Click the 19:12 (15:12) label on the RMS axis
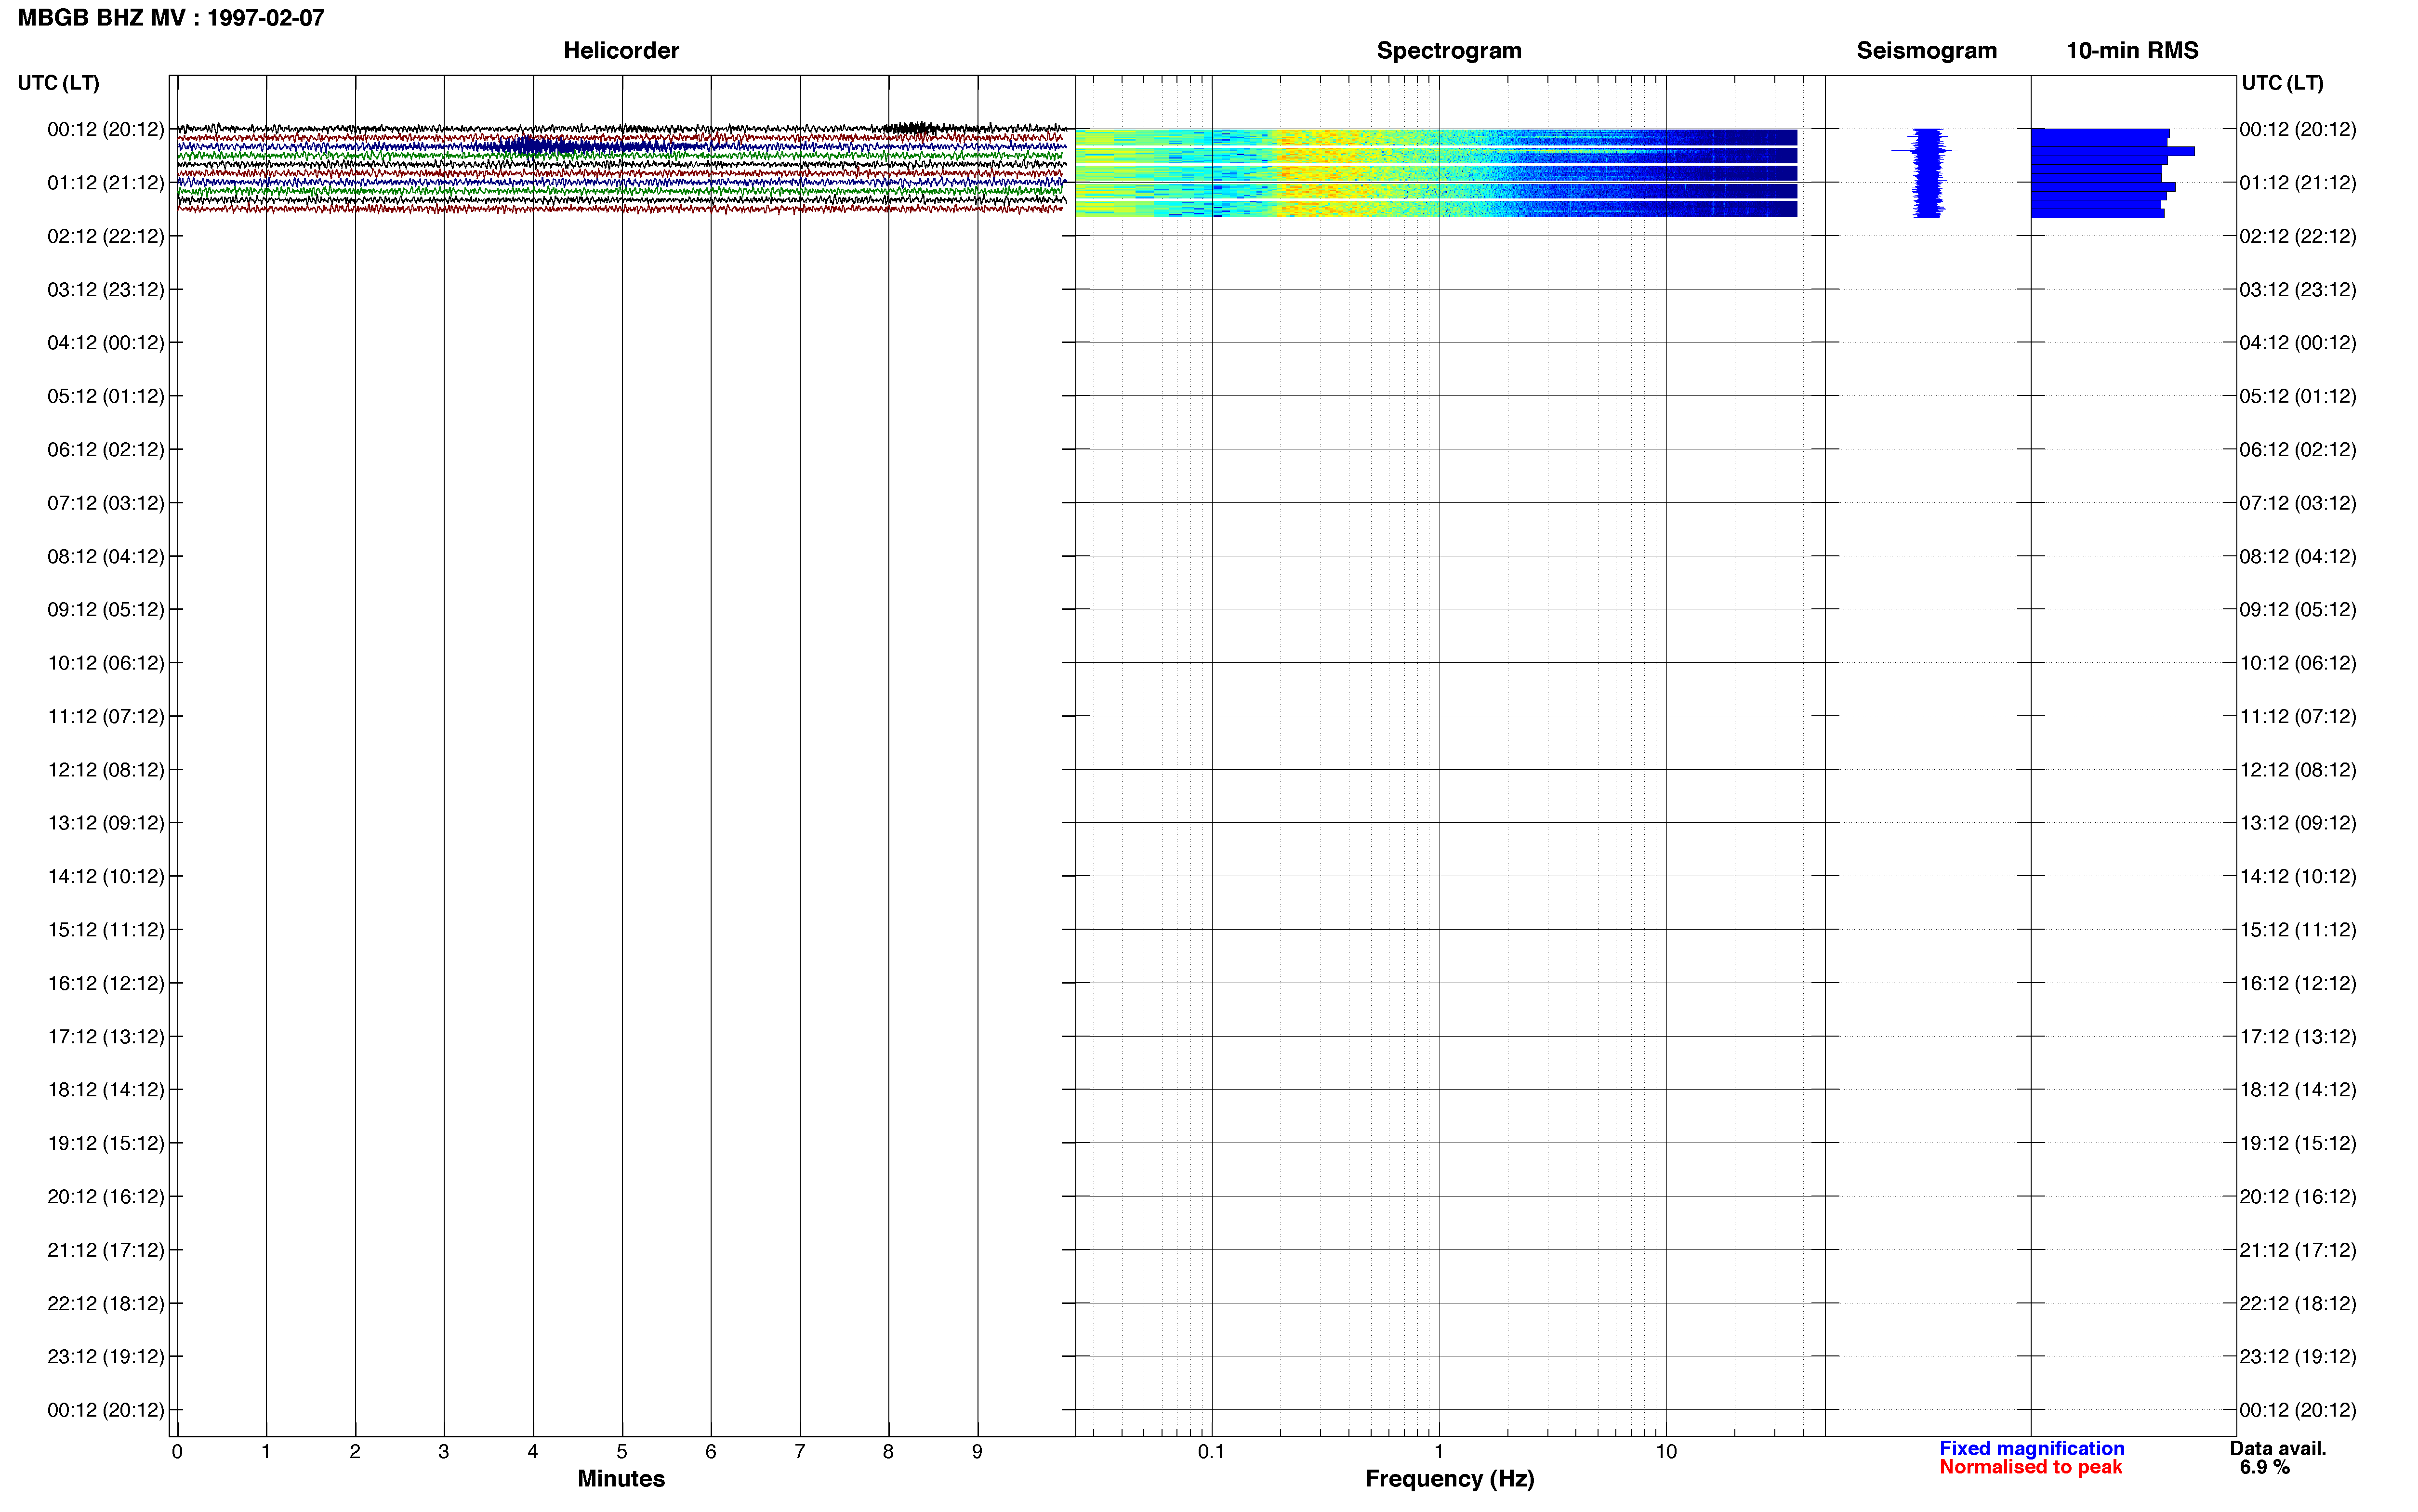The width and height of the screenshot is (2418, 1512). (2297, 1143)
